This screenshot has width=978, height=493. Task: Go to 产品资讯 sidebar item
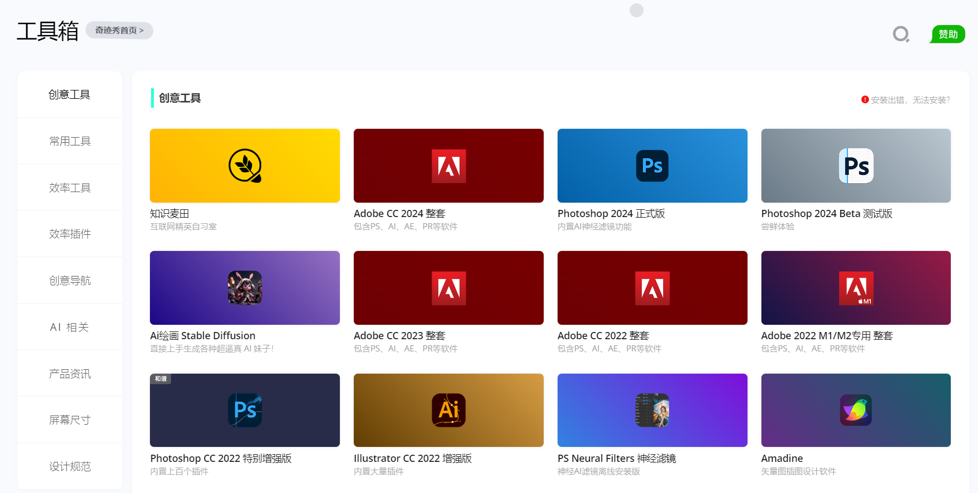69,374
